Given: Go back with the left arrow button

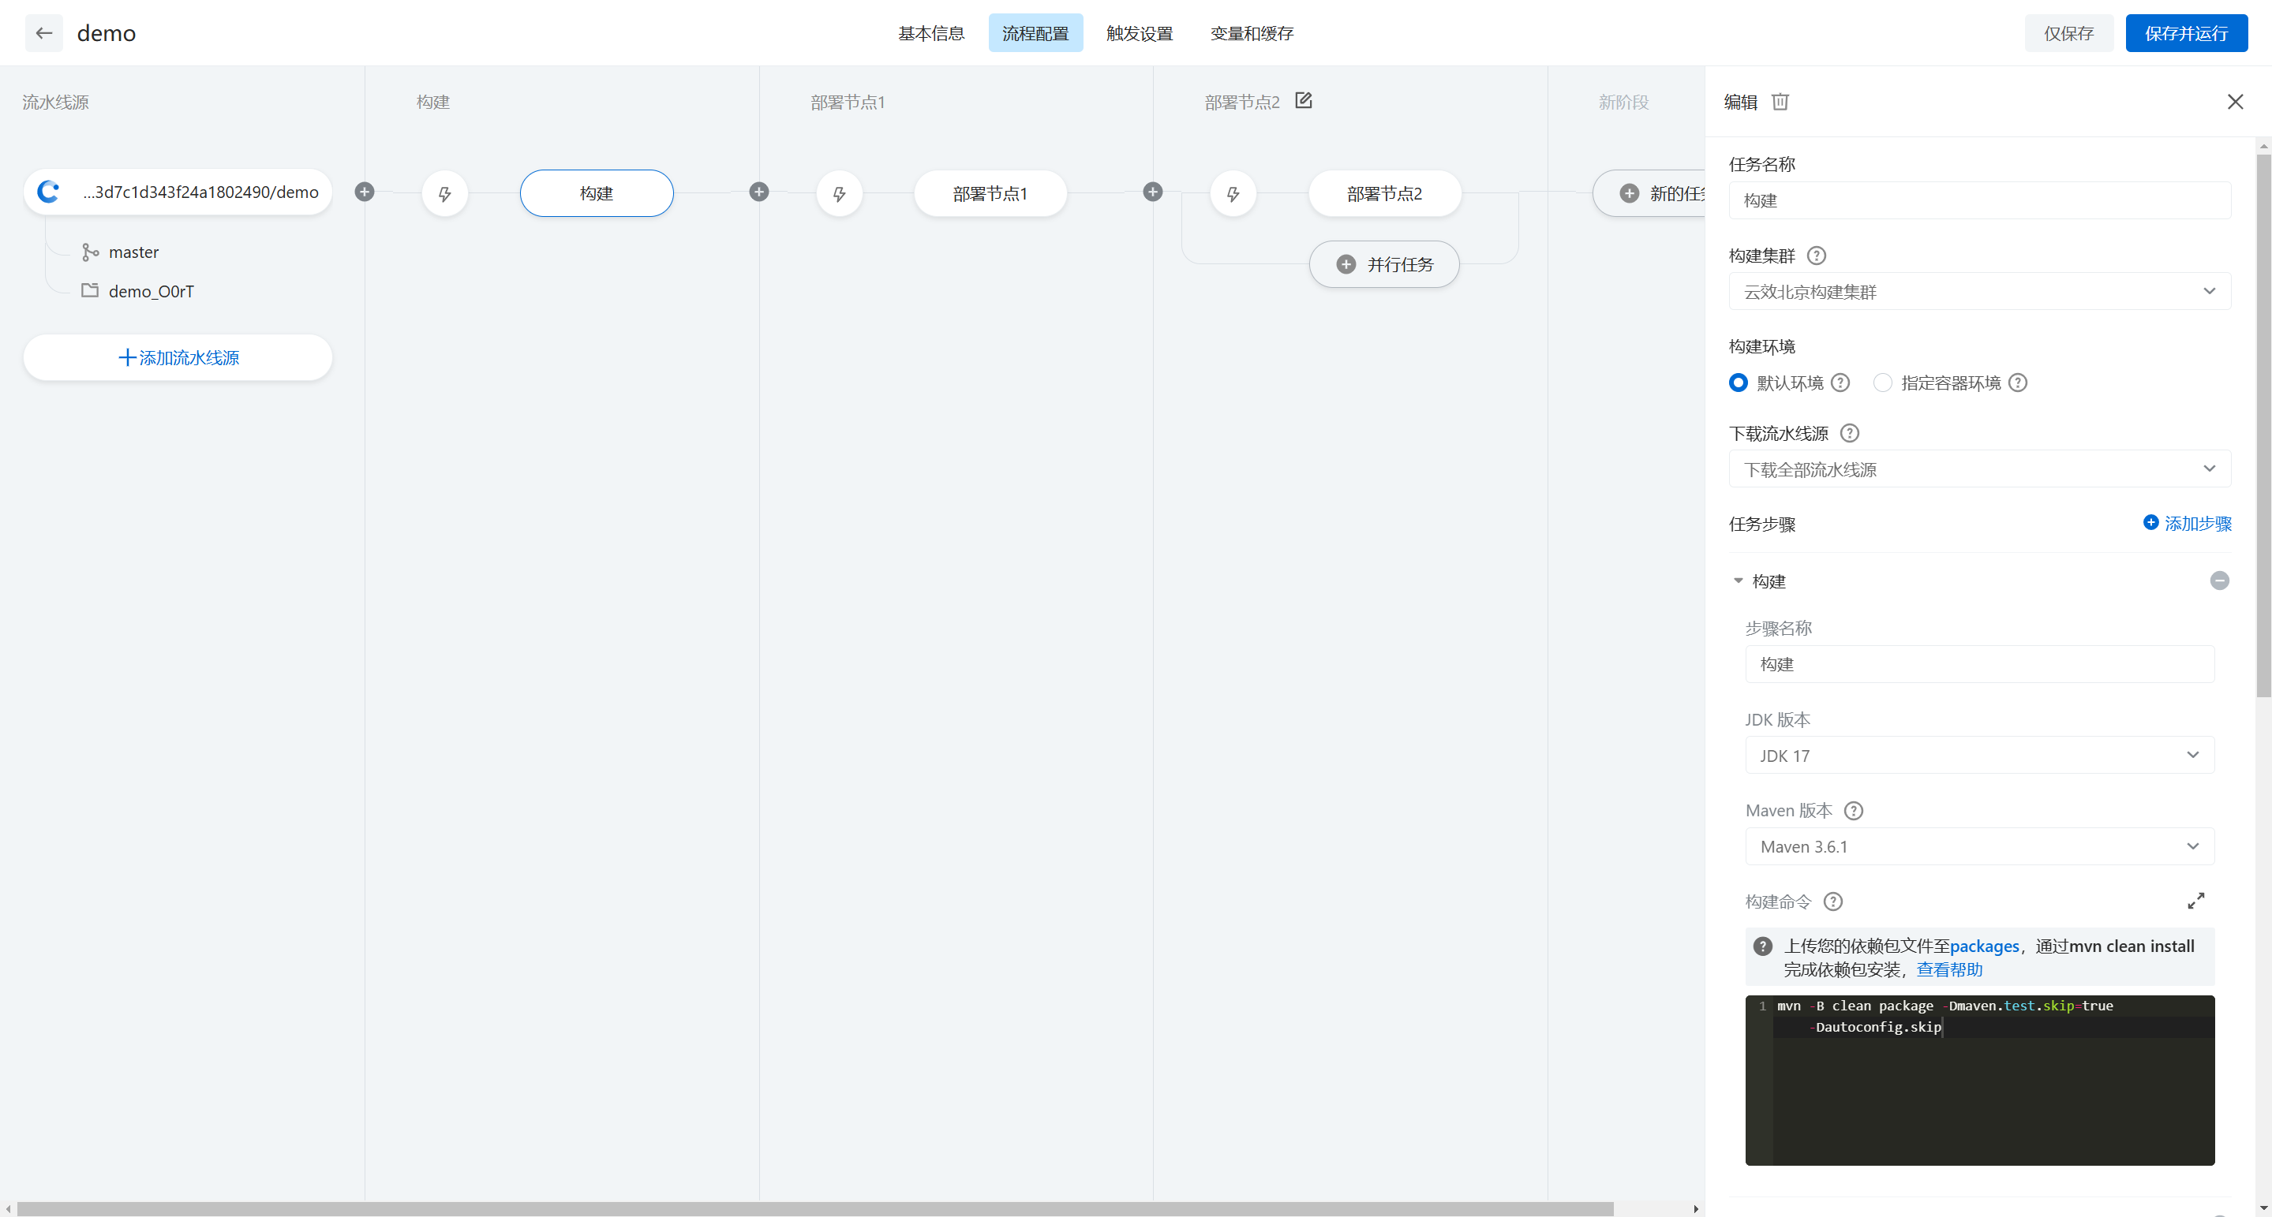Looking at the screenshot, I should coord(44,33).
